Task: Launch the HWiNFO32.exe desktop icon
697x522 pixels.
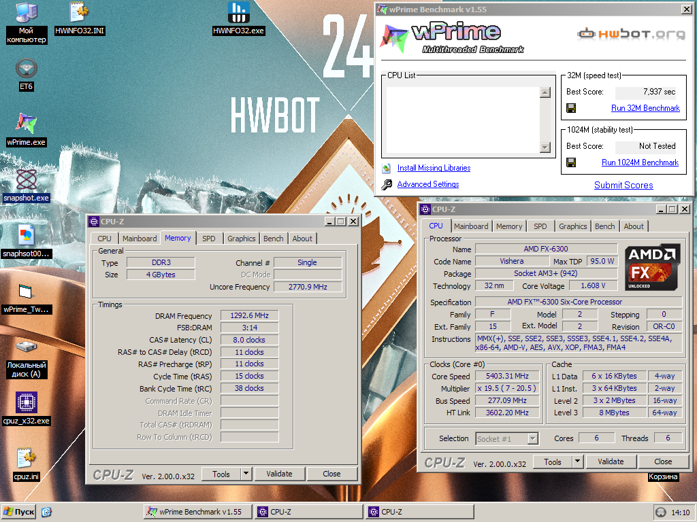Action: tap(239, 18)
